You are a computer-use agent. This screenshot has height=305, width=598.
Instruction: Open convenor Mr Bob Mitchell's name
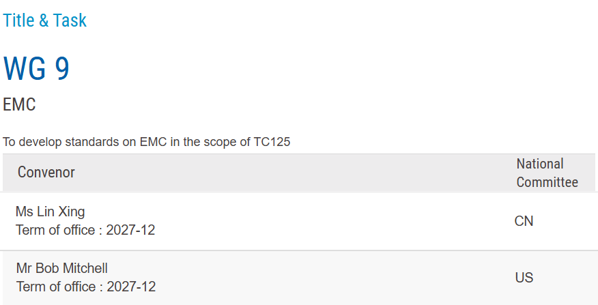pyautogui.click(x=61, y=268)
